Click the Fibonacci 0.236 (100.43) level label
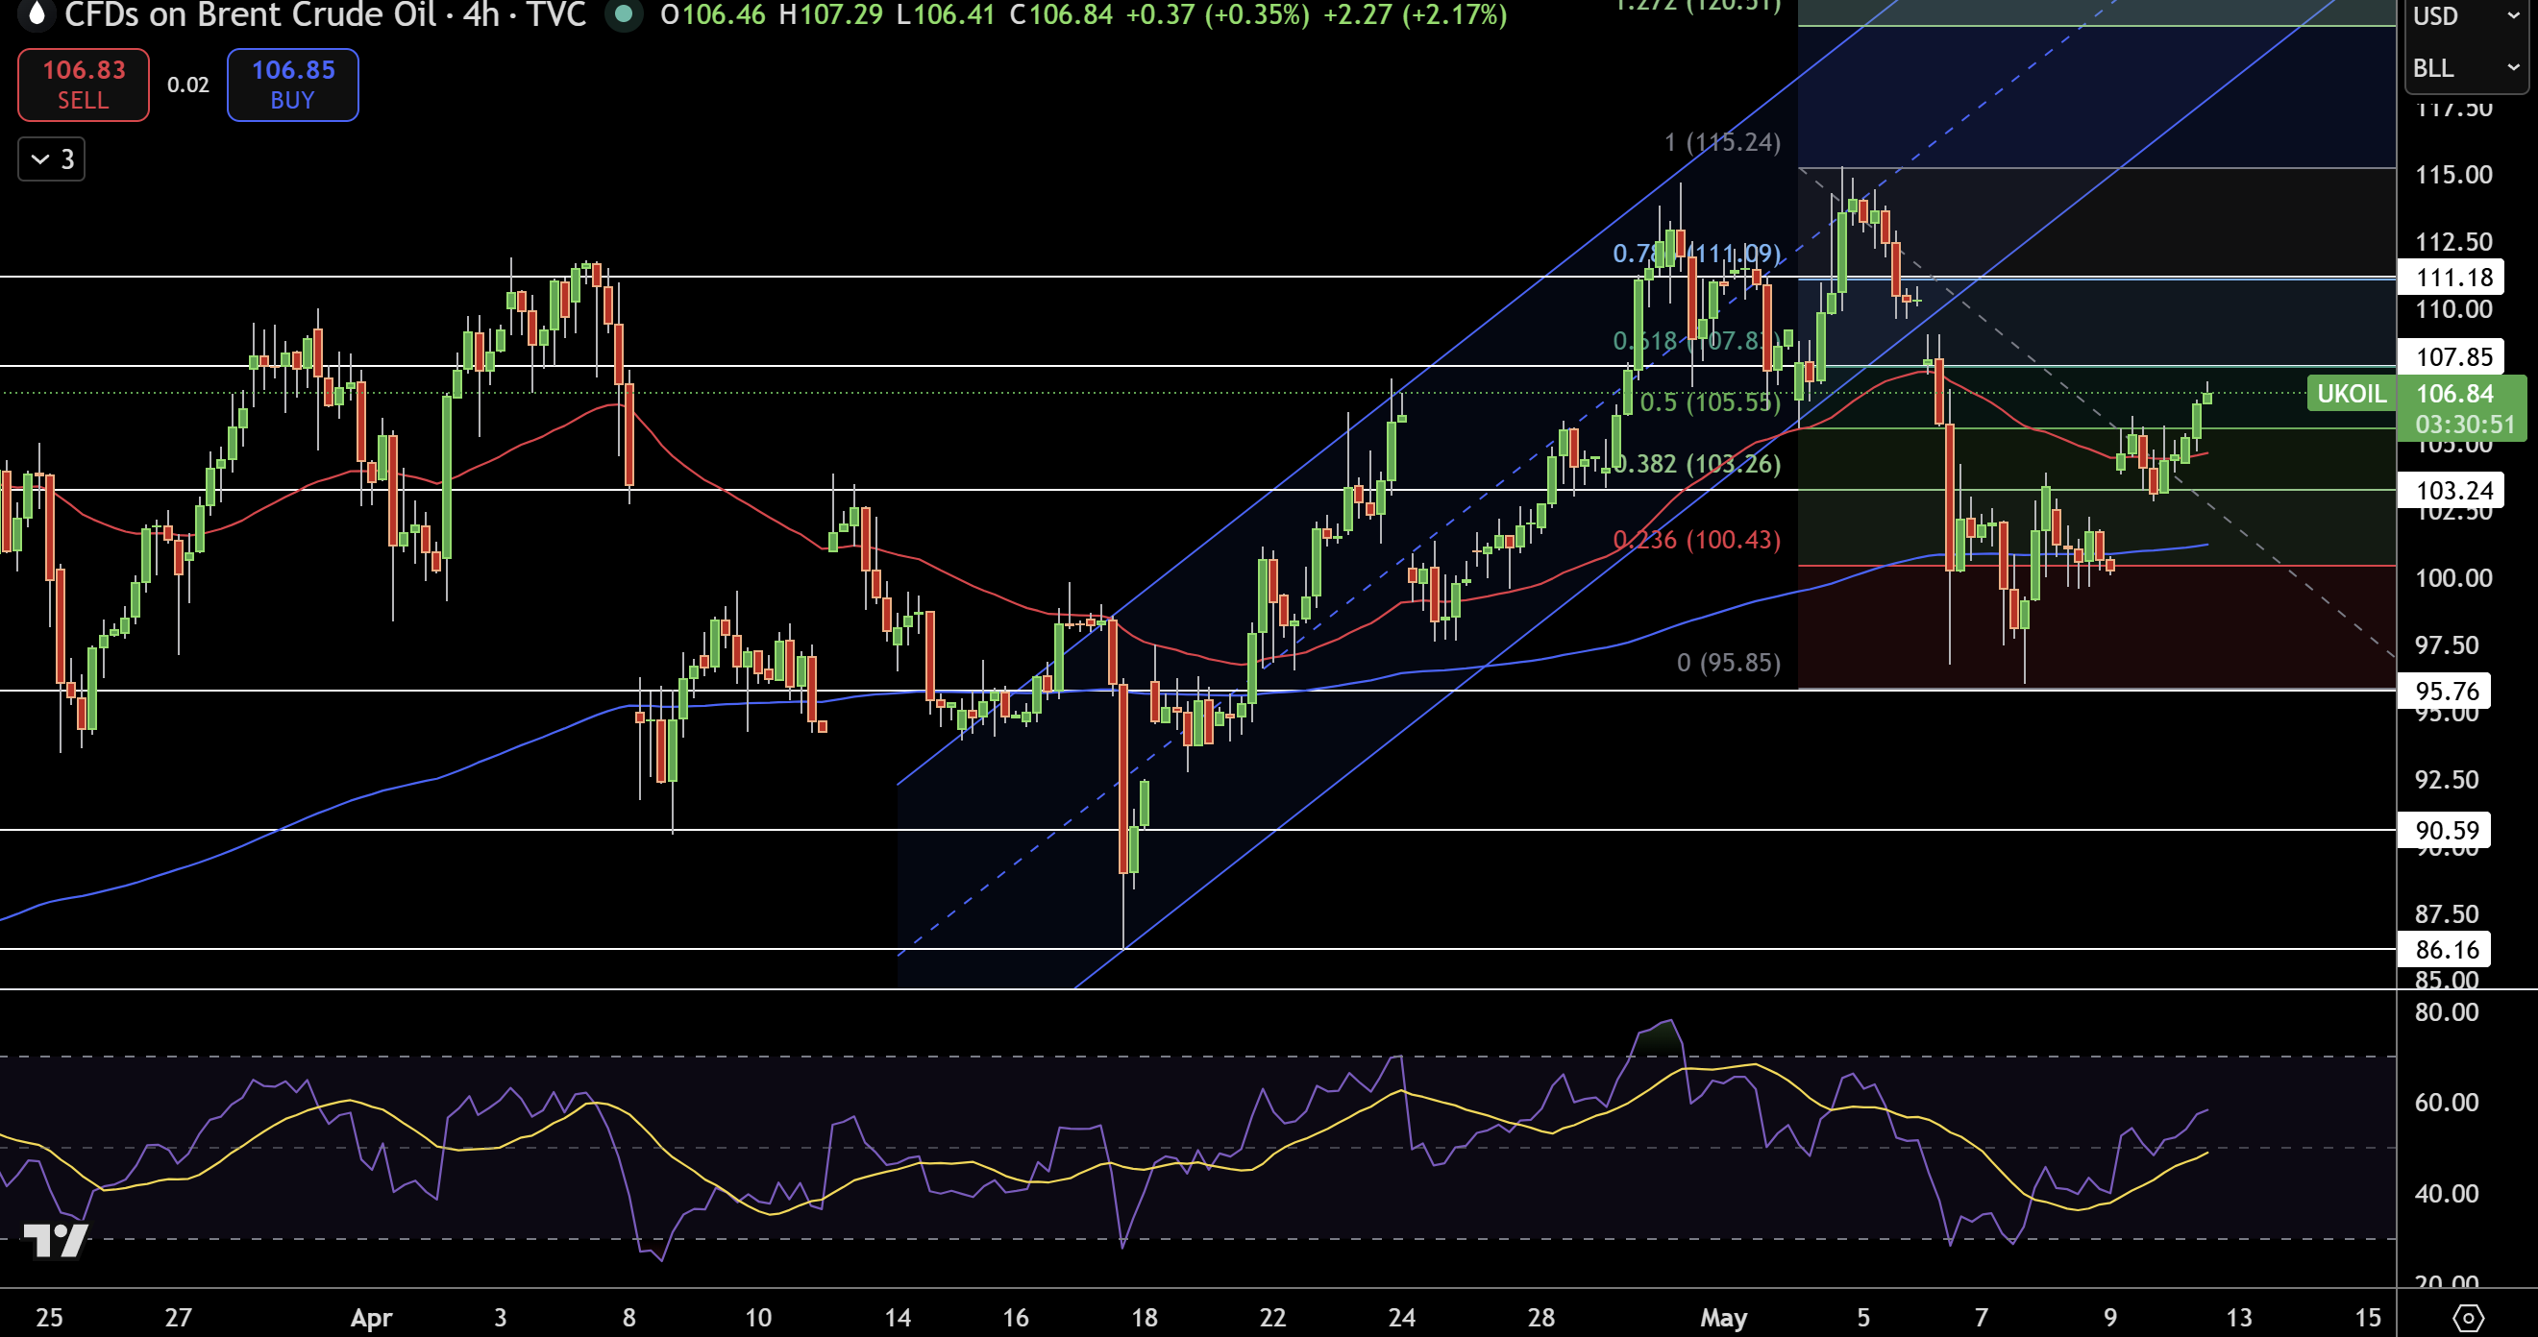Image resolution: width=2538 pixels, height=1337 pixels. [1696, 540]
